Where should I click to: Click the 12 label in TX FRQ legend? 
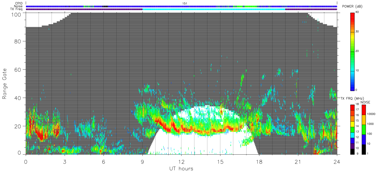click(x=357, y=137)
